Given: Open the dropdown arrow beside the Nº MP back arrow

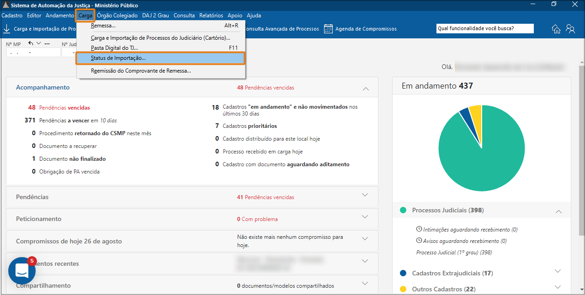Looking at the screenshot, I should tap(39, 43).
